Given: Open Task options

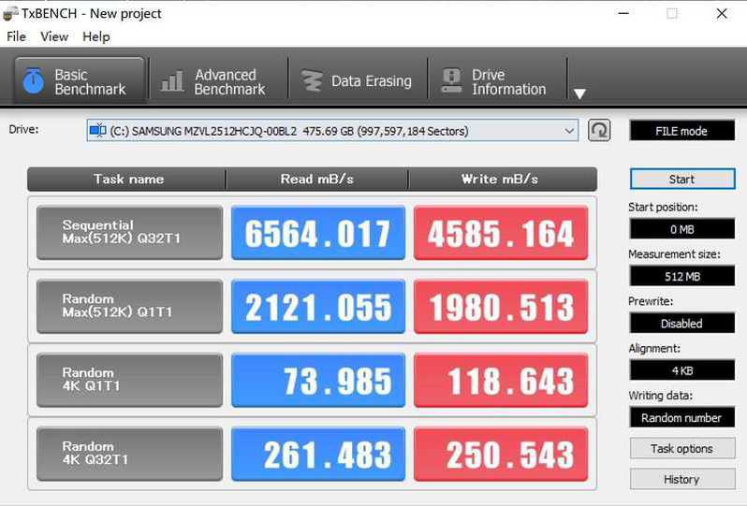Looking at the screenshot, I should [682, 448].
